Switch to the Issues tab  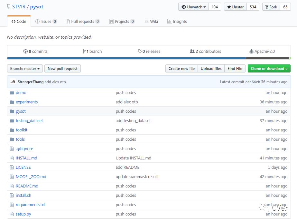(x=46, y=22)
